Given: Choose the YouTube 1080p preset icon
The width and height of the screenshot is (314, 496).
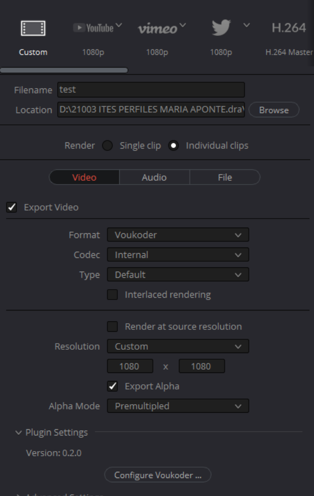Looking at the screenshot, I should click(93, 28).
